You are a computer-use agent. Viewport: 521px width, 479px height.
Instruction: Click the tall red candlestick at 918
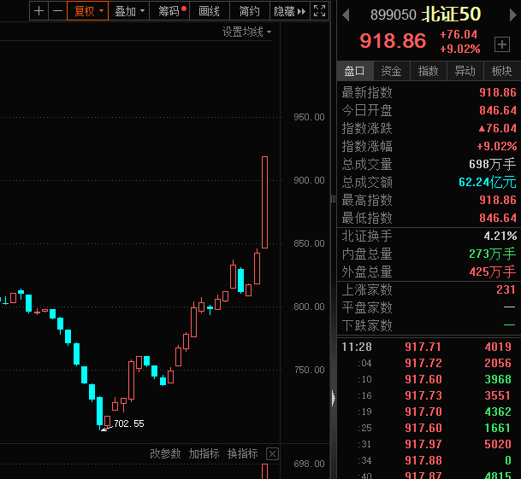point(264,202)
